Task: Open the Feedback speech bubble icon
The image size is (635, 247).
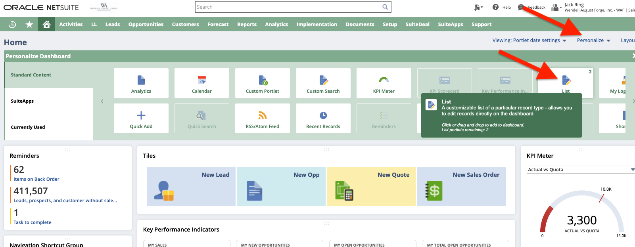Action: click(521, 7)
